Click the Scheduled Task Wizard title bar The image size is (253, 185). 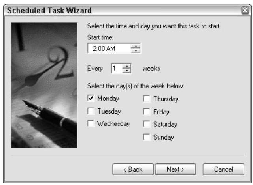coord(123,11)
